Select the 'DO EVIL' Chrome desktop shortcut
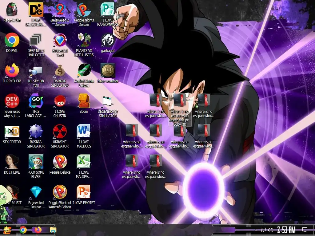The image size is (315, 236). coord(12,43)
